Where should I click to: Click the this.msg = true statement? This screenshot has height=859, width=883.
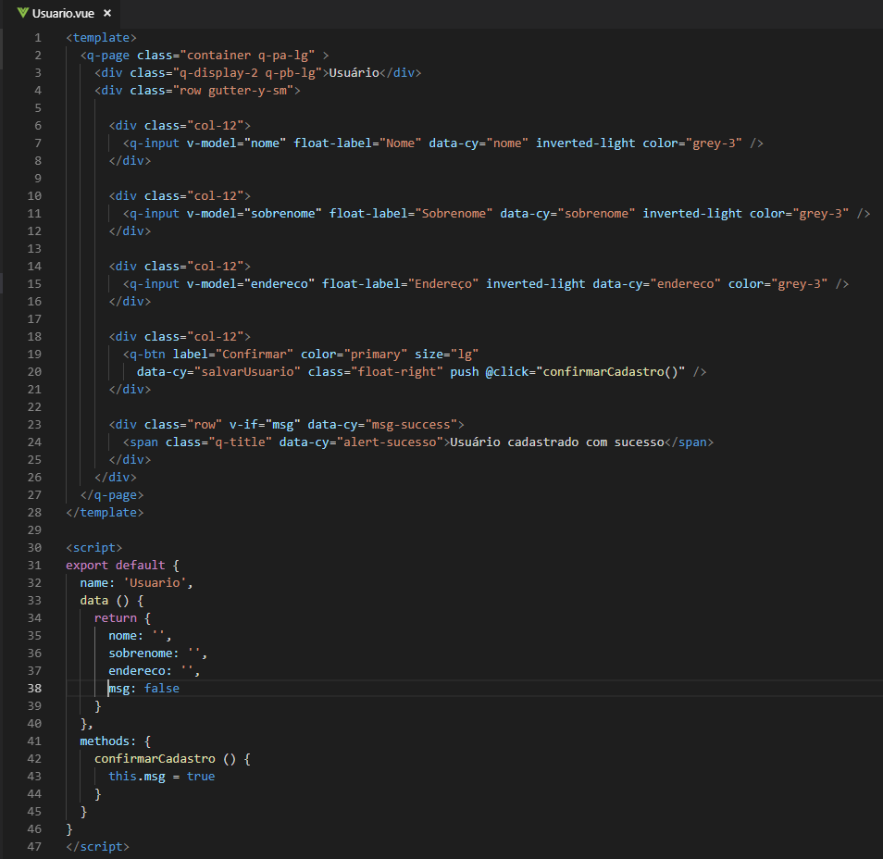(161, 776)
